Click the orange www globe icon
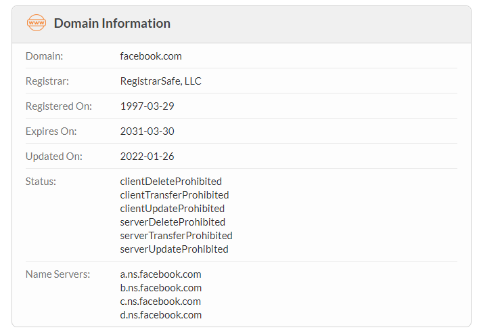Viewport: 479px width, 334px height. pyautogui.click(x=37, y=23)
